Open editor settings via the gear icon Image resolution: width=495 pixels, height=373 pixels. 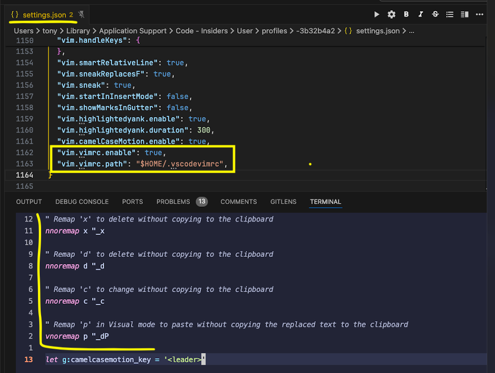click(391, 14)
